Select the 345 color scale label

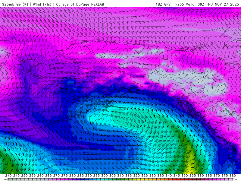(177, 176)
